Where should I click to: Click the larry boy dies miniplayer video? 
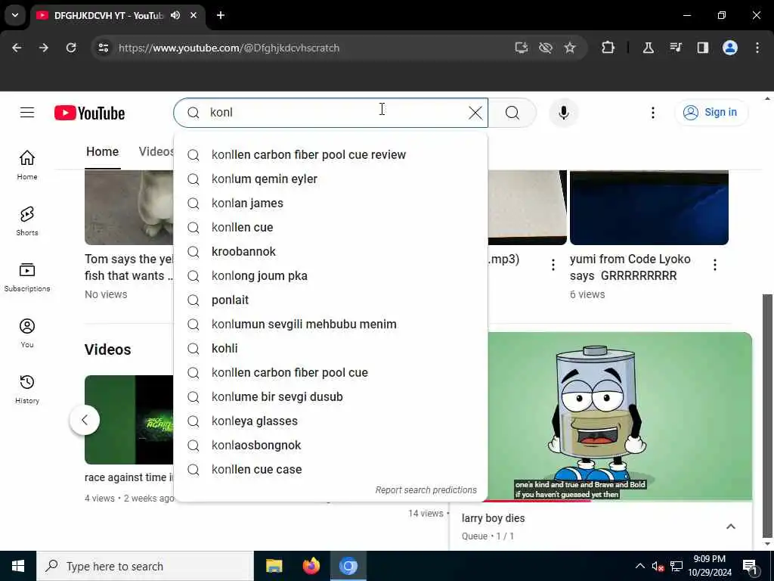coord(620,416)
